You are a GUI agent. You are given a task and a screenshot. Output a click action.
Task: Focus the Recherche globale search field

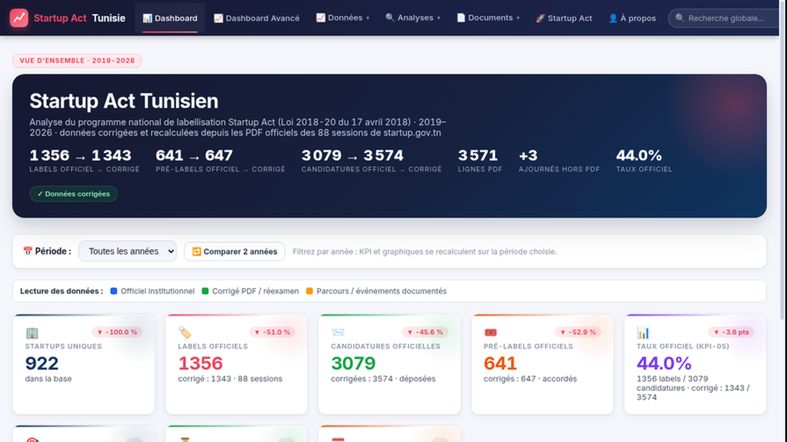click(724, 18)
